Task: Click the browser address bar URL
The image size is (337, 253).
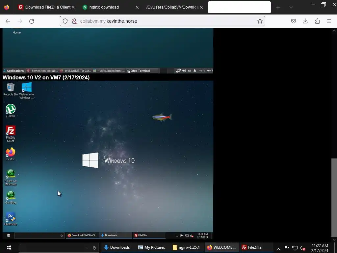Action: (x=109, y=21)
